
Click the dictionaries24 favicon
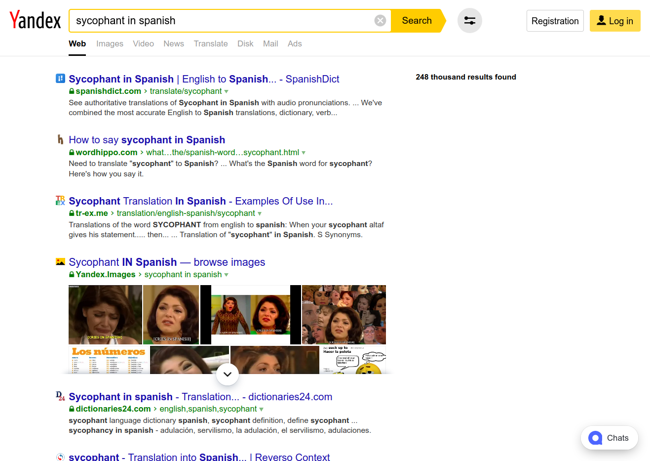coord(60,396)
